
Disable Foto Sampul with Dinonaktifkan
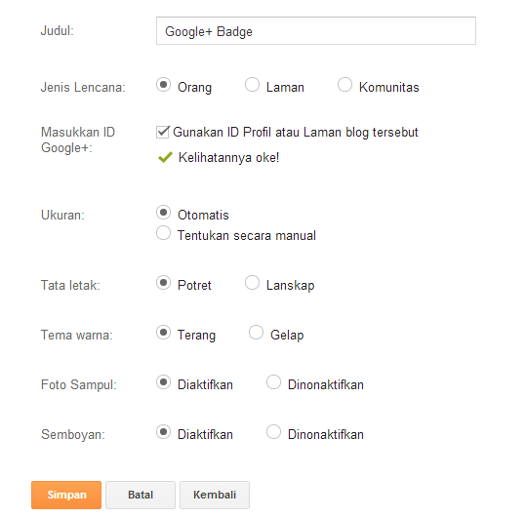(x=273, y=381)
